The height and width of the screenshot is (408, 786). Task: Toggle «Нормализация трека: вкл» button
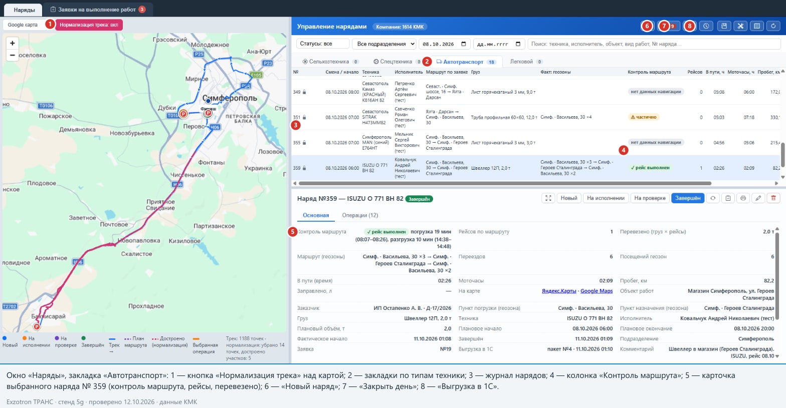click(x=89, y=25)
